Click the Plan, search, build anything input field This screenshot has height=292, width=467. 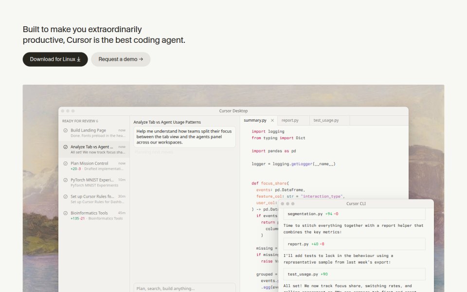pos(184,288)
